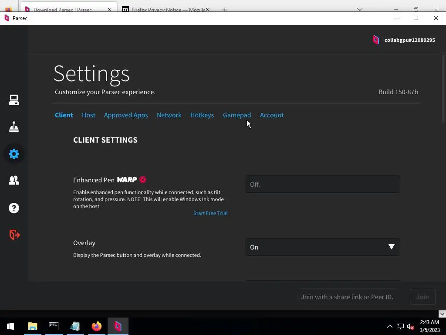Open the Help question mark icon
The image size is (446, 335).
14,208
